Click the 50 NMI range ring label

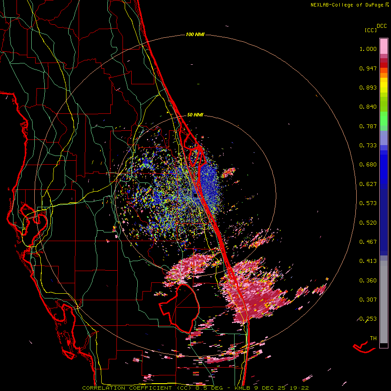195,115
